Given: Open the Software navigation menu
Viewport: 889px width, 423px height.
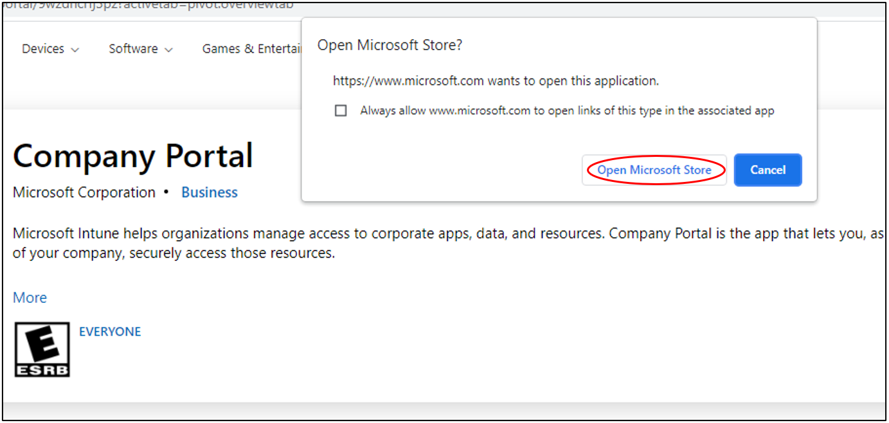Looking at the screenshot, I should click(x=133, y=49).
